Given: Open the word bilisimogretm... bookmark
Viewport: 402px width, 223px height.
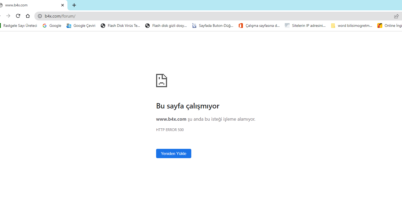Looking at the screenshot, I should 352,26.
